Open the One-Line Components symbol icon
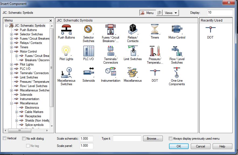Screen dimensions: 238x155 [177, 73]
